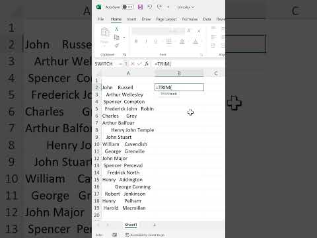
Task: Click the cell containing Arthur Wellesley
Action: click(x=128, y=95)
